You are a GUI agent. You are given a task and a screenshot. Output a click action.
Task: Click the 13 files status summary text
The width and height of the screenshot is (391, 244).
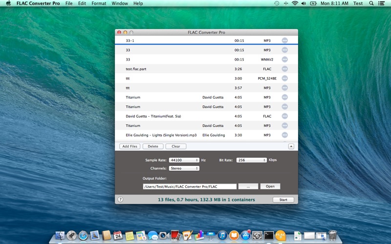[206, 200]
